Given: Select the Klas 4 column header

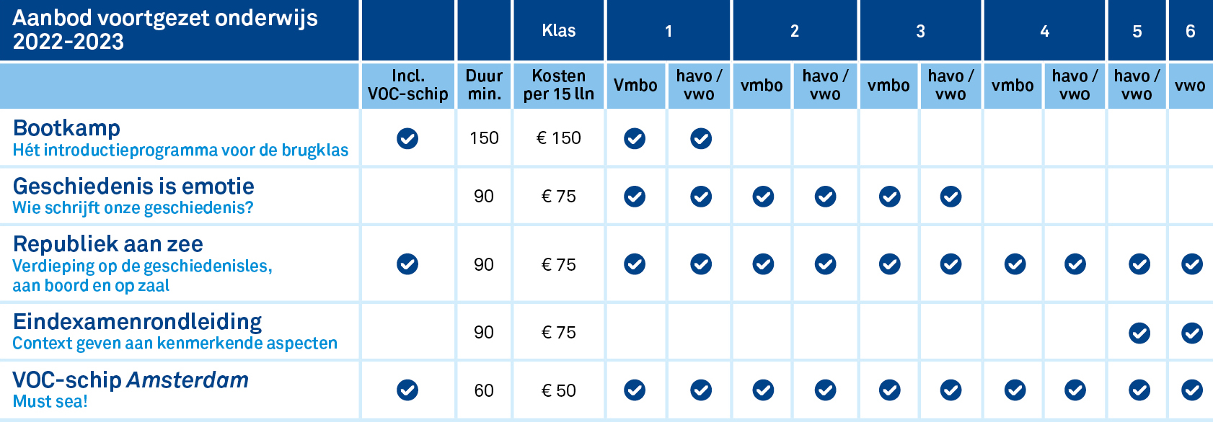Looking at the screenshot, I should [1044, 31].
